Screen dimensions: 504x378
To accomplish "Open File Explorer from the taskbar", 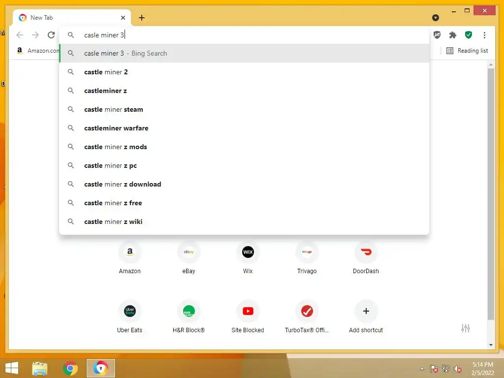I will (x=40, y=368).
